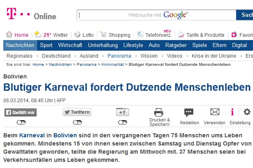Open Einstellung via the gear icon
The height and width of the screenshot is (168, 253).
coord(247,112)
